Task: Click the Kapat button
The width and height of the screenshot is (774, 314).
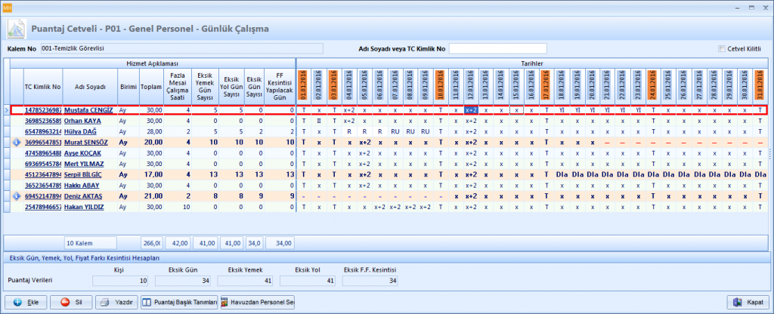Action: (x=746, y=302)
